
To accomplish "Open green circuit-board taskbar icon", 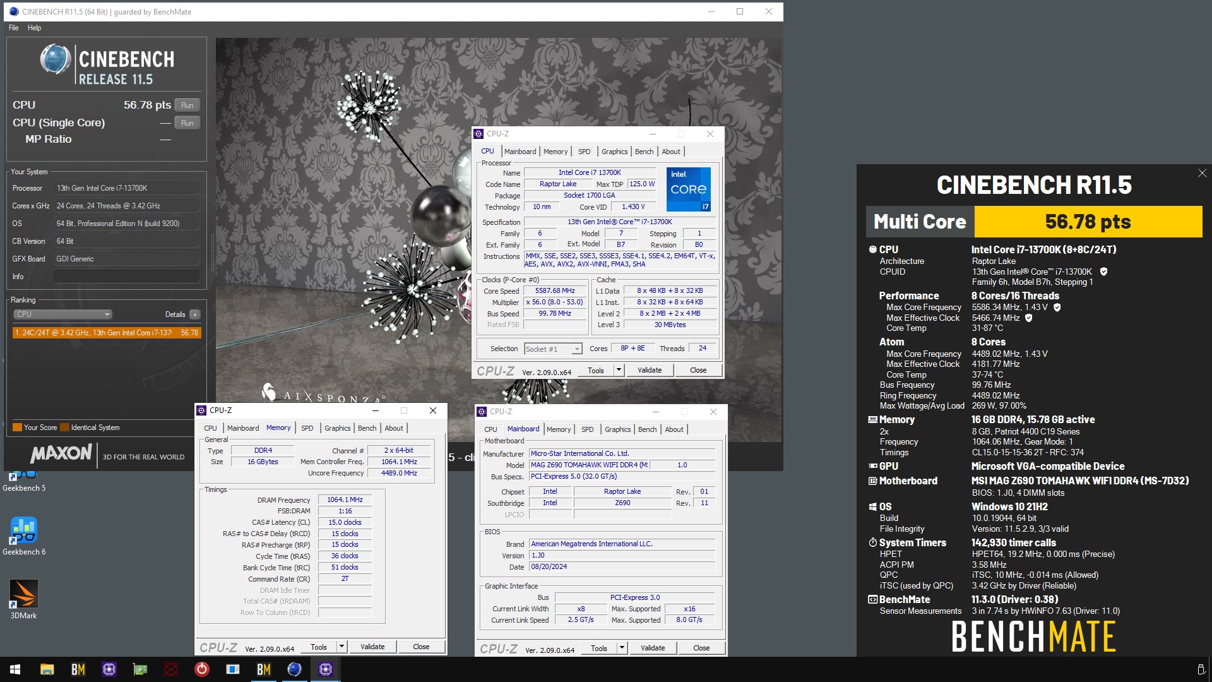I will pos(140,669).
